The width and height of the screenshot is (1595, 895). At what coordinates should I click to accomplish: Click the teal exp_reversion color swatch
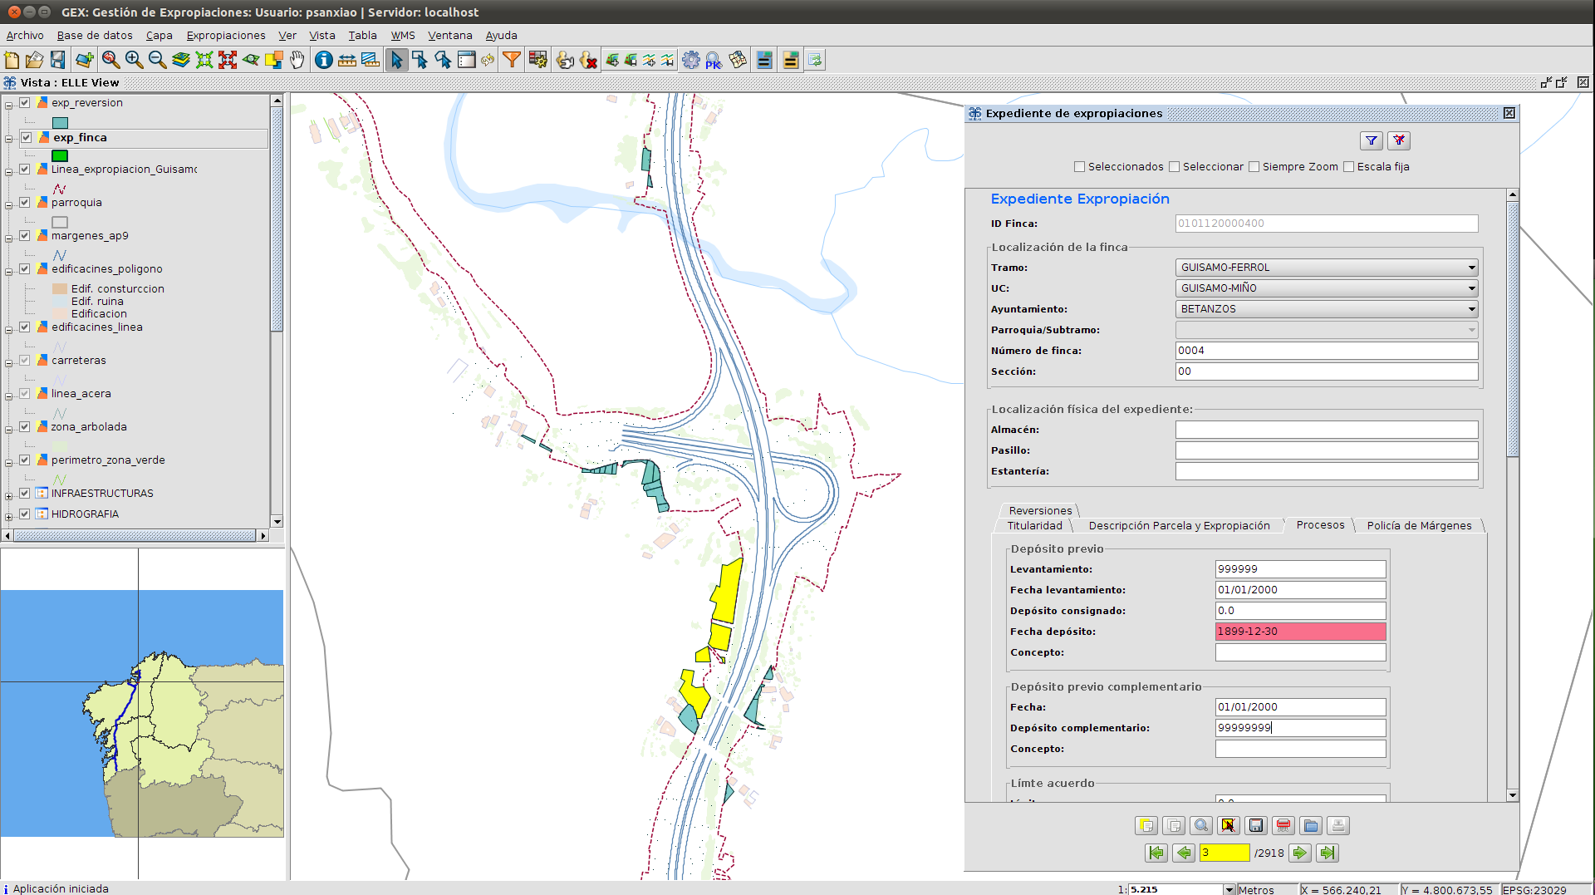pos(60,123)
